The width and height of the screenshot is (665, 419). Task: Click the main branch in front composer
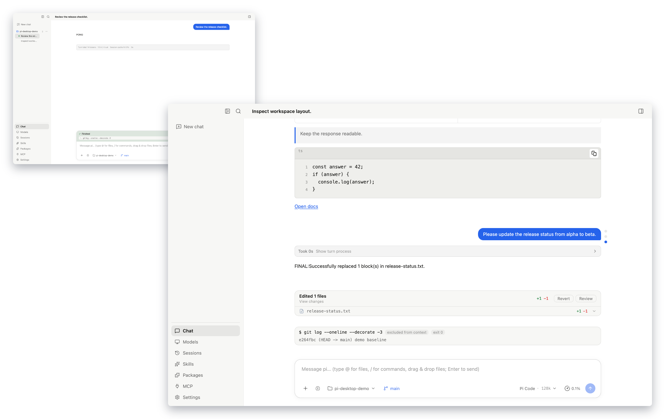coord(391,388)
